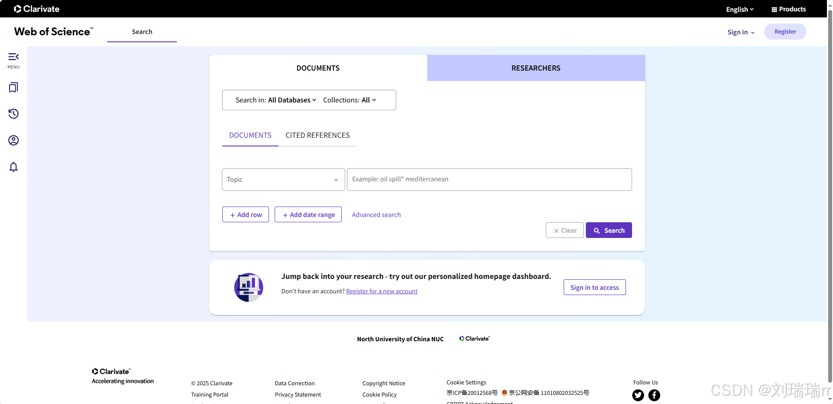Click North University of China NUC text
The height and width of the screenshot is (404, 833).
400,339
